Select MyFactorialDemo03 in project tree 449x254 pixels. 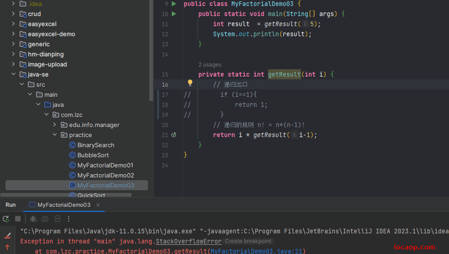tap(77, 185)
